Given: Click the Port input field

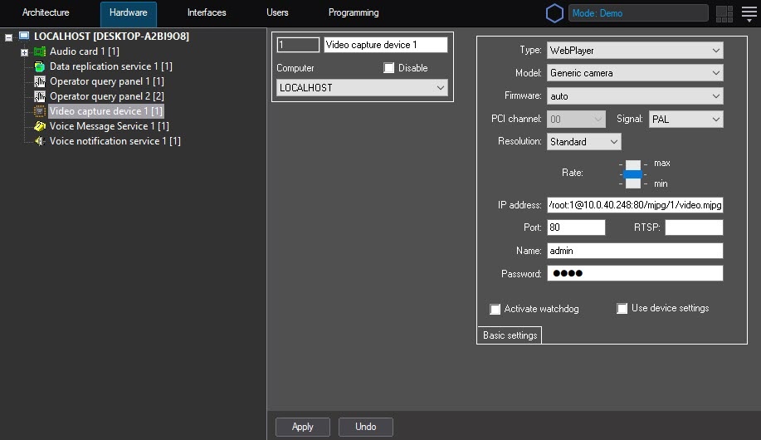Looking at the screenshot, I should (x=576, y=227).
